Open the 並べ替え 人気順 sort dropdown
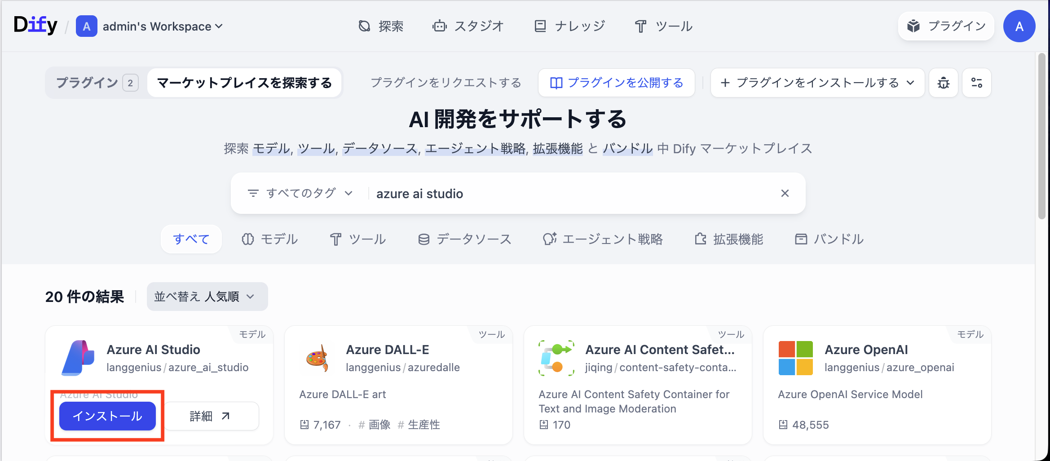1050x461 pixels. 207,297
